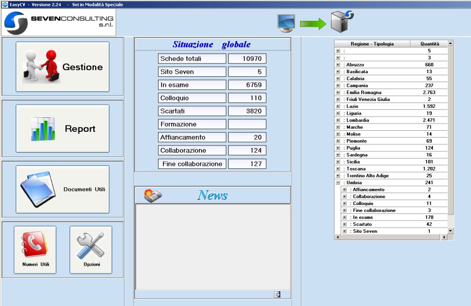
Task: Expand the Umbria Colloquio subnode
Action: pos(344,203)
